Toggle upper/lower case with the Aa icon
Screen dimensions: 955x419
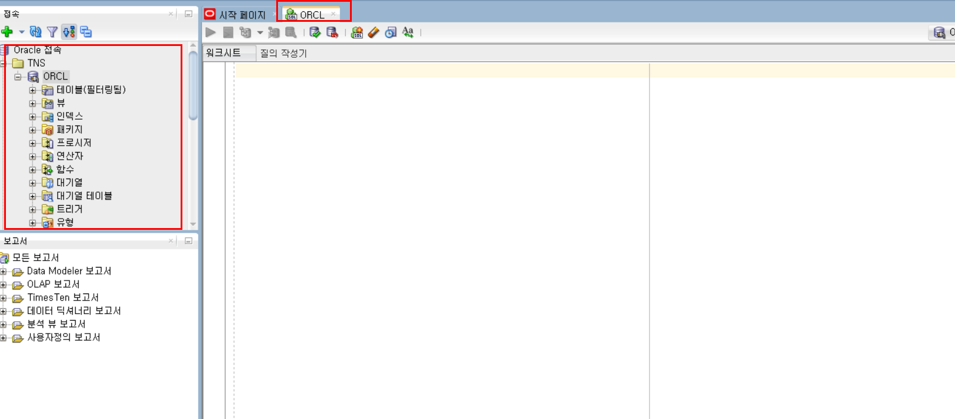point(408,32)
